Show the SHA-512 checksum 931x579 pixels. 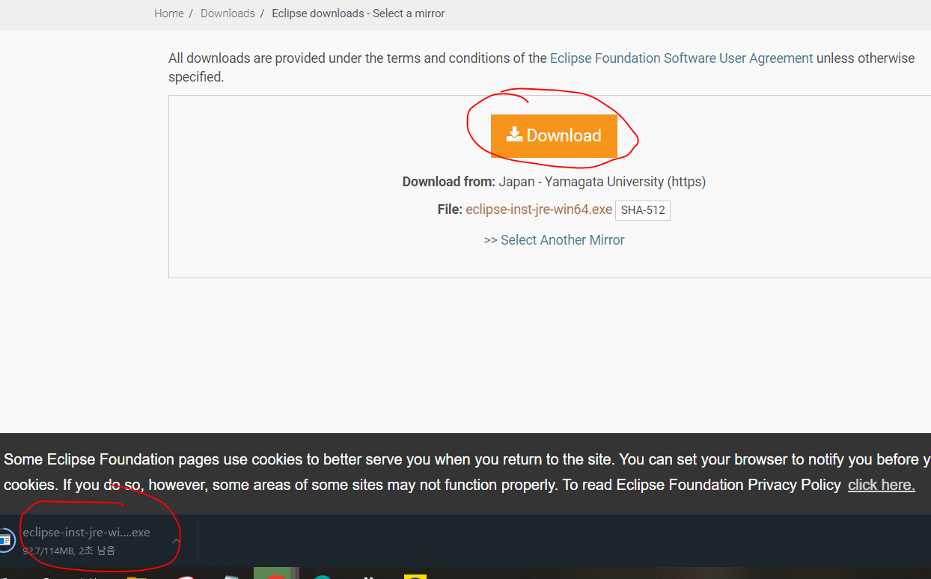click(643, 210)
